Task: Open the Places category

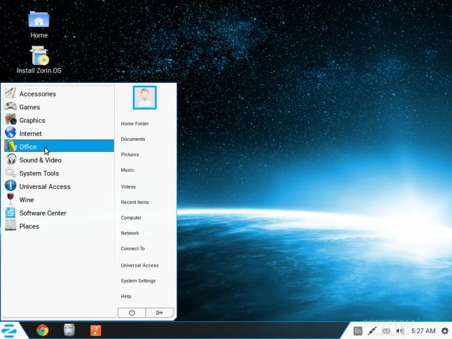Action: (x=59, y=226)
